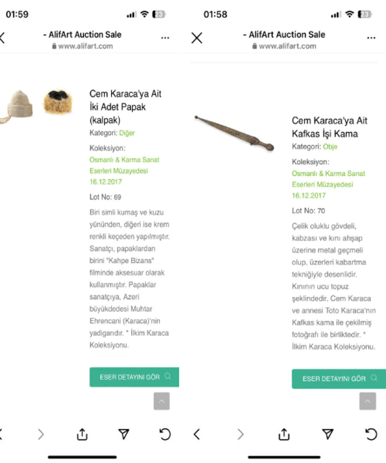This screenshot has height=463, width=386.
Task: Open the Diğer category link
Action: pos(127,133)
